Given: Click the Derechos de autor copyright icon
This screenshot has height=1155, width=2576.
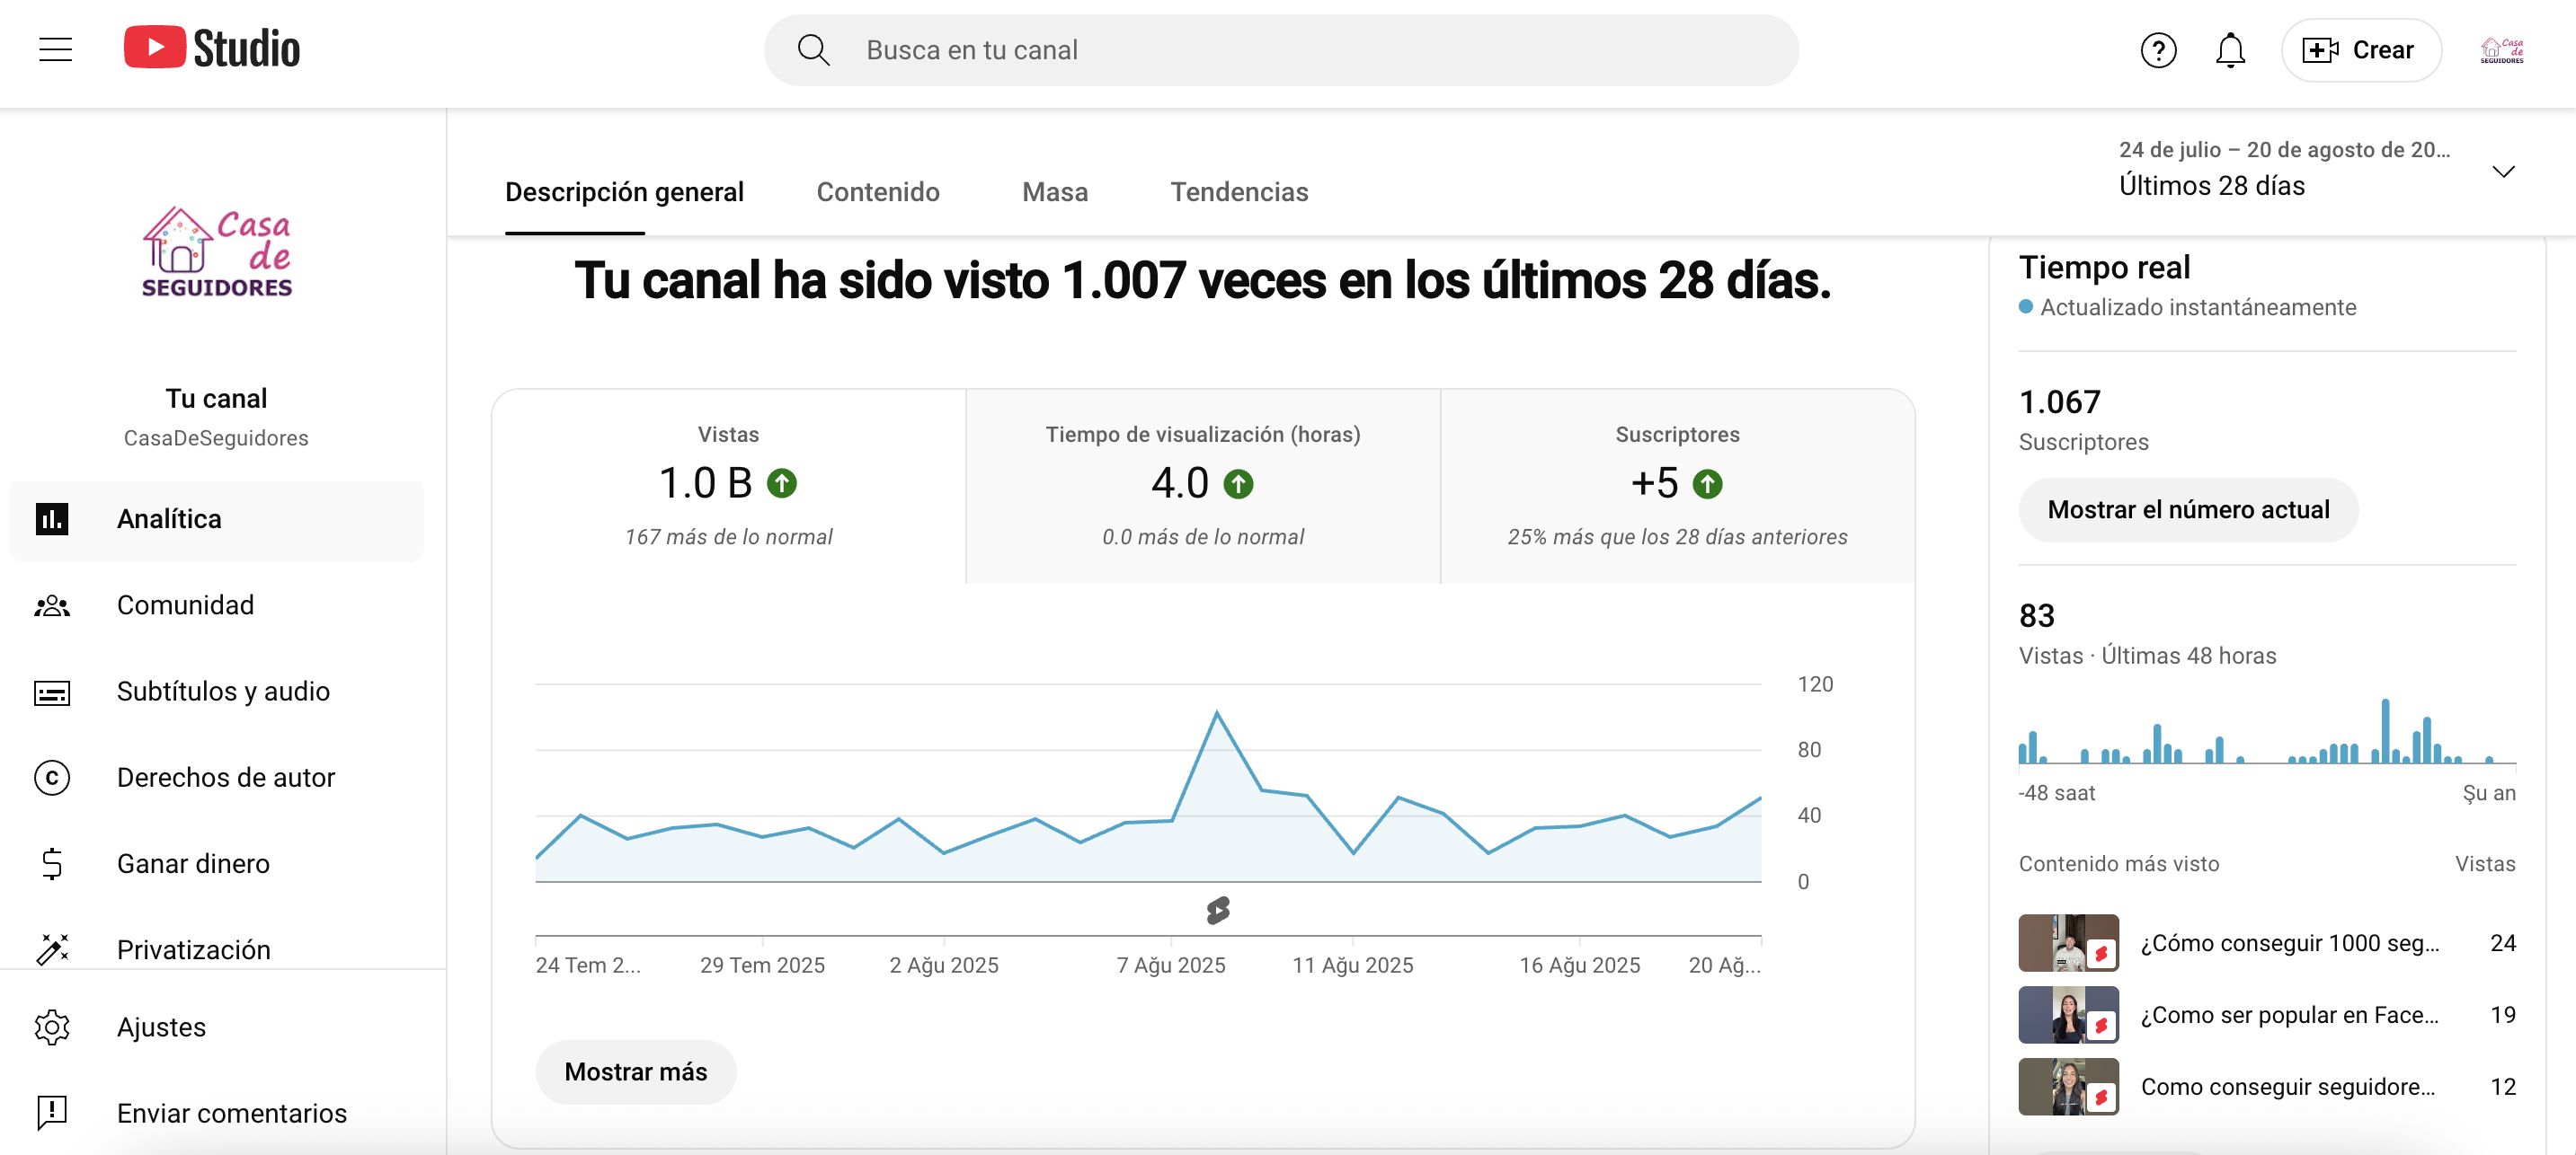Looking at the screenshot, I should pyautogui.click(x=52, y=777).
